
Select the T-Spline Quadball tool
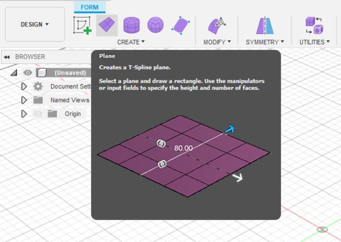(x=155, y=25)
